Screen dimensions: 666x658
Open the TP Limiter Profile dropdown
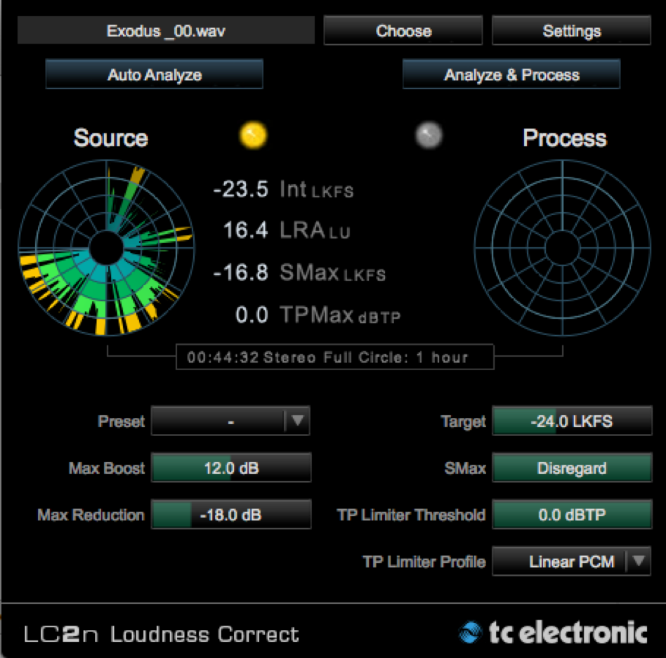562,561
